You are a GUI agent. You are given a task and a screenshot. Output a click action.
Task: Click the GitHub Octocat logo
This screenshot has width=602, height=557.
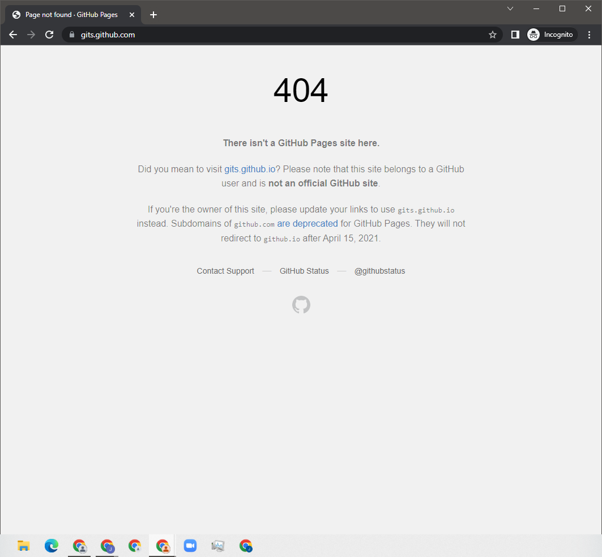(301, 305)
